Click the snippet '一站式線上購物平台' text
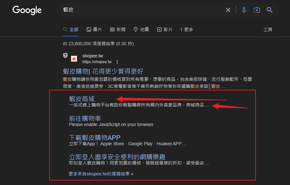 pyautogui.click(x=89, y=105)
